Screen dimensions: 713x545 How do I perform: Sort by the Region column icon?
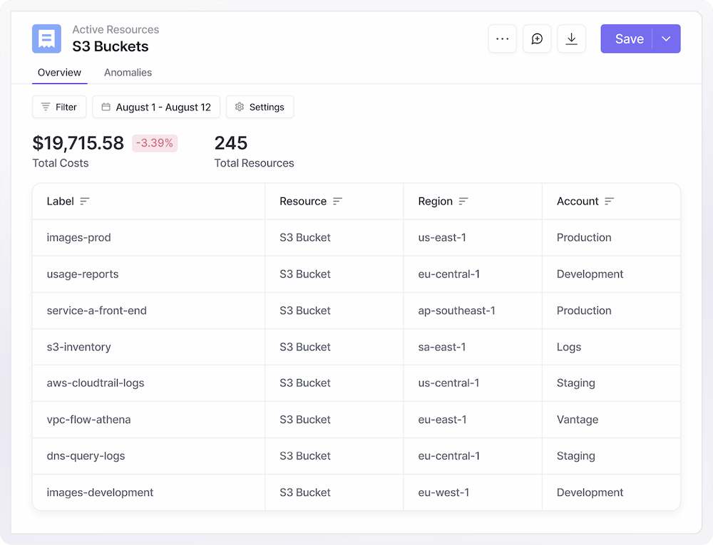coord(463,202)
